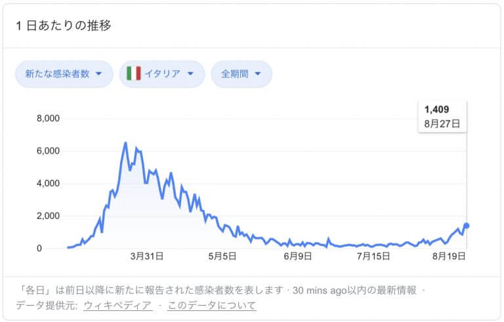The width and height of the screenshot is (504, 322).
Task: Click the latest data point dot
Action: [467, 226]
